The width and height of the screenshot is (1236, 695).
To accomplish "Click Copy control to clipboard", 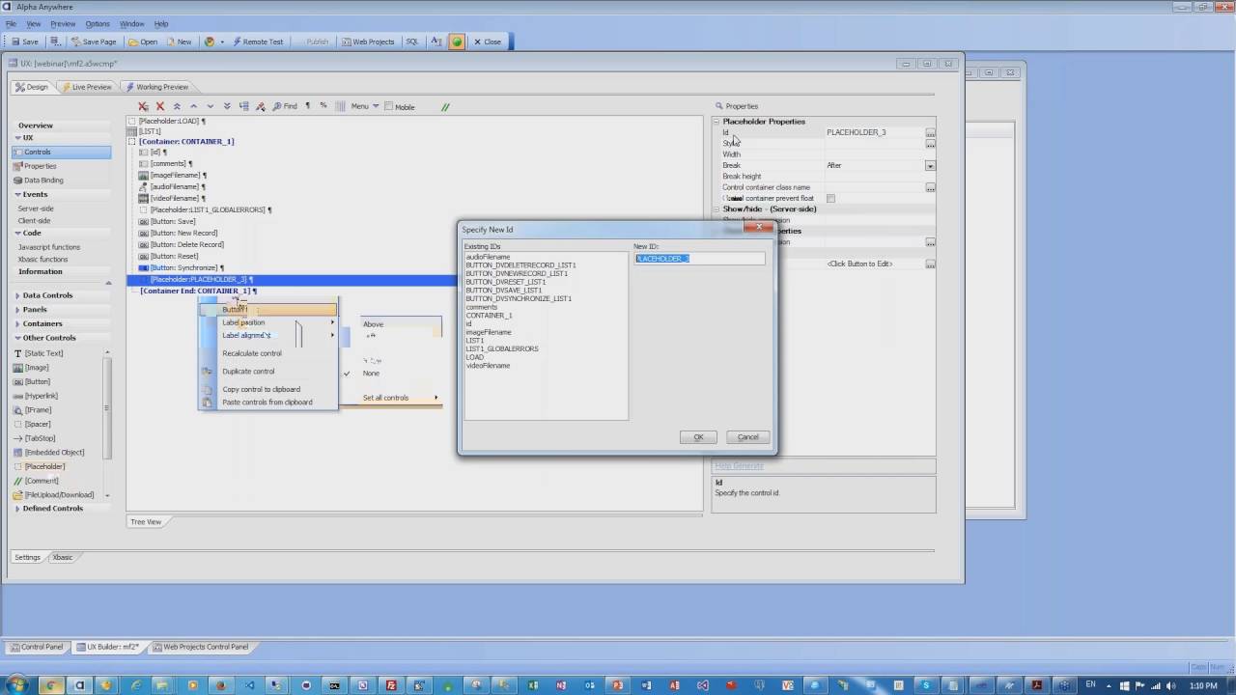I will tap(261, 389).
